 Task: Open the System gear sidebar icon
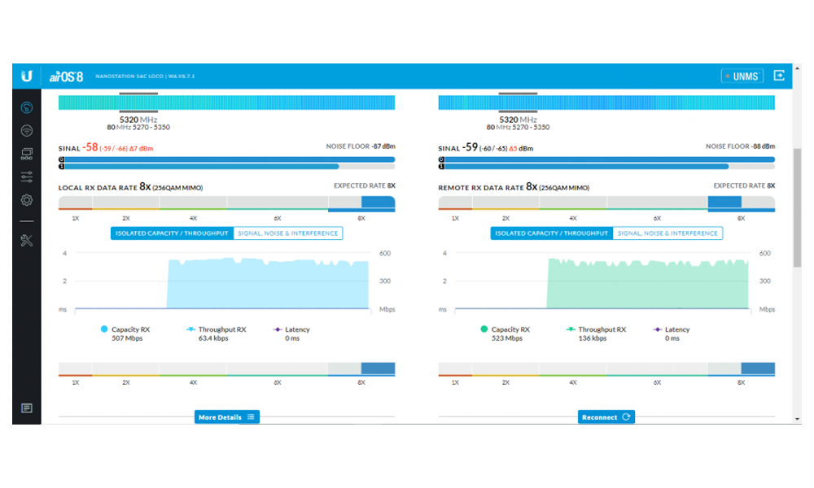26,200
